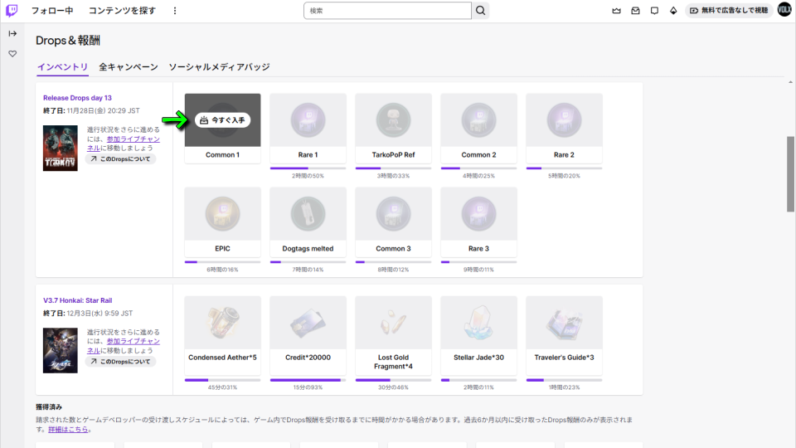Click このDropsについて under Release Drops
Viewport: 796px width, 448px height.
120,159
